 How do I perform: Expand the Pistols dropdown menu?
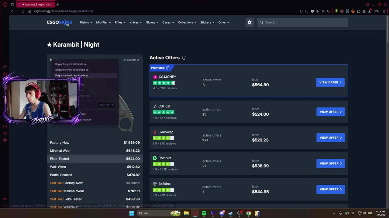86,22
